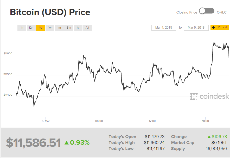
Task: Show All-time price history
Action: point(87,28)
